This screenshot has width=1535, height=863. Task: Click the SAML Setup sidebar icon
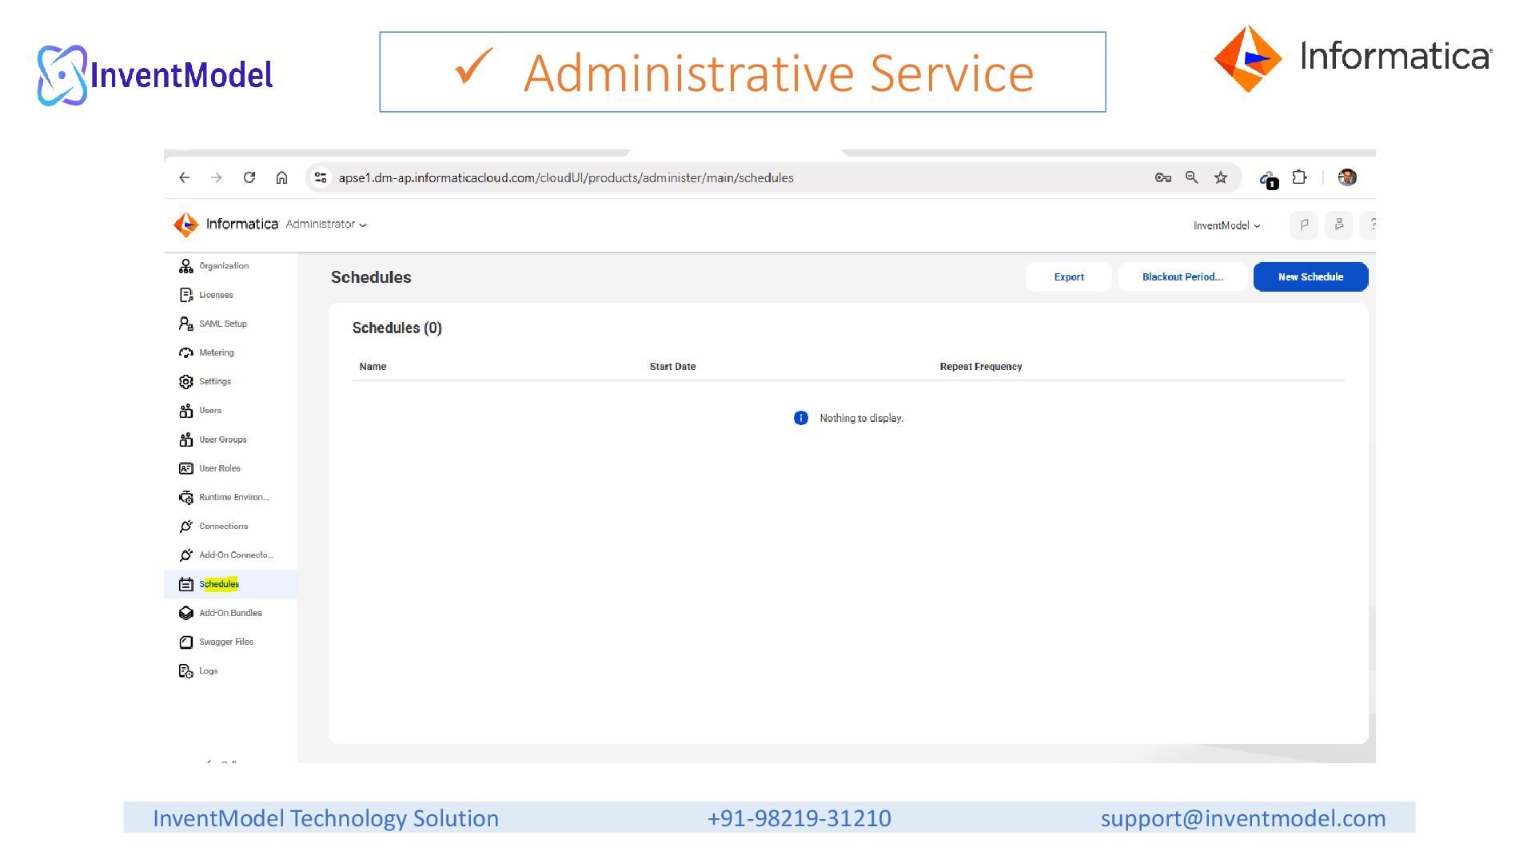pyautogui.click(x=186, y=324)
